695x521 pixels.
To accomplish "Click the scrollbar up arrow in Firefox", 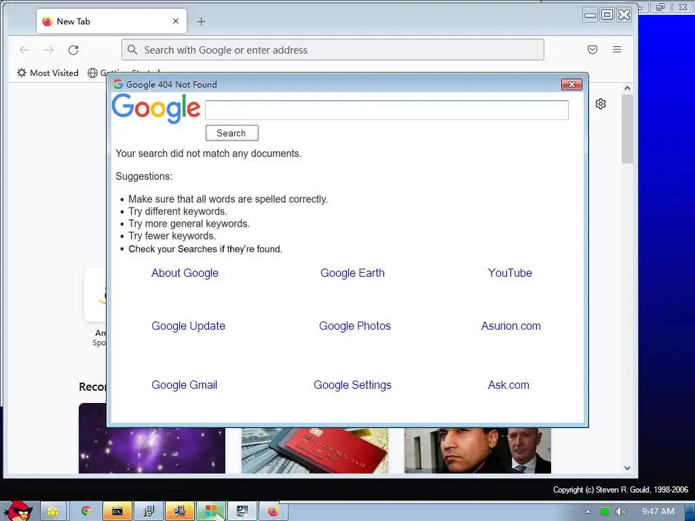I will pyautogui.click(x=627, y=88).
